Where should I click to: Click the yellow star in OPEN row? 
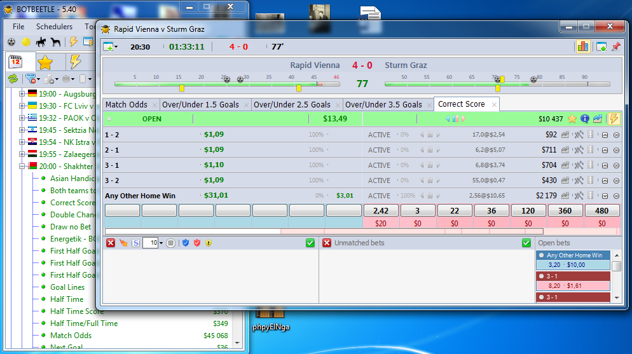point(572,119)
